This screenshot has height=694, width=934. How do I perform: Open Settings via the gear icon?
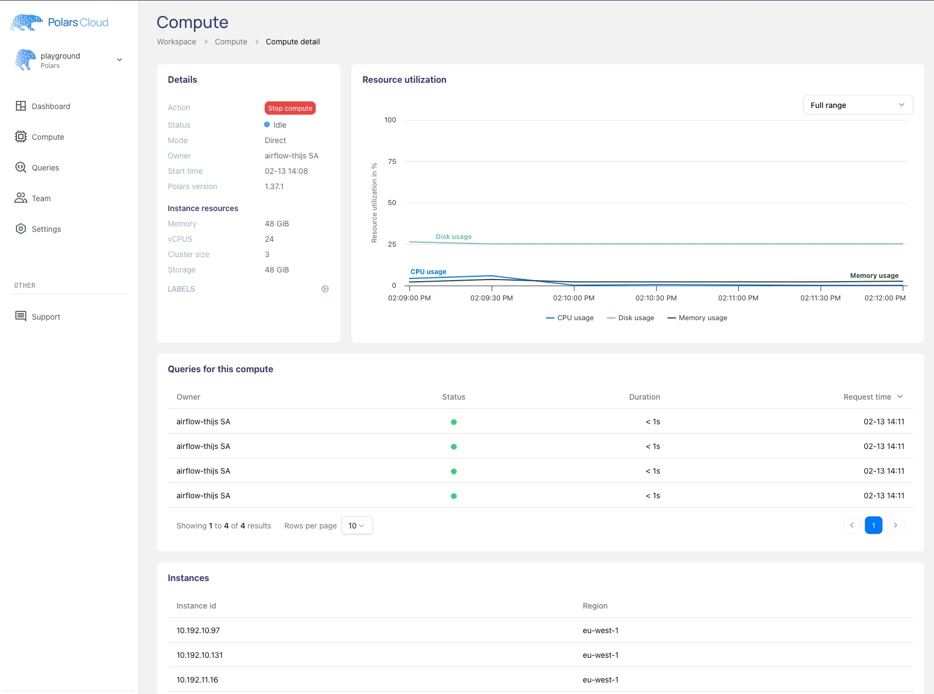[20, 229]
